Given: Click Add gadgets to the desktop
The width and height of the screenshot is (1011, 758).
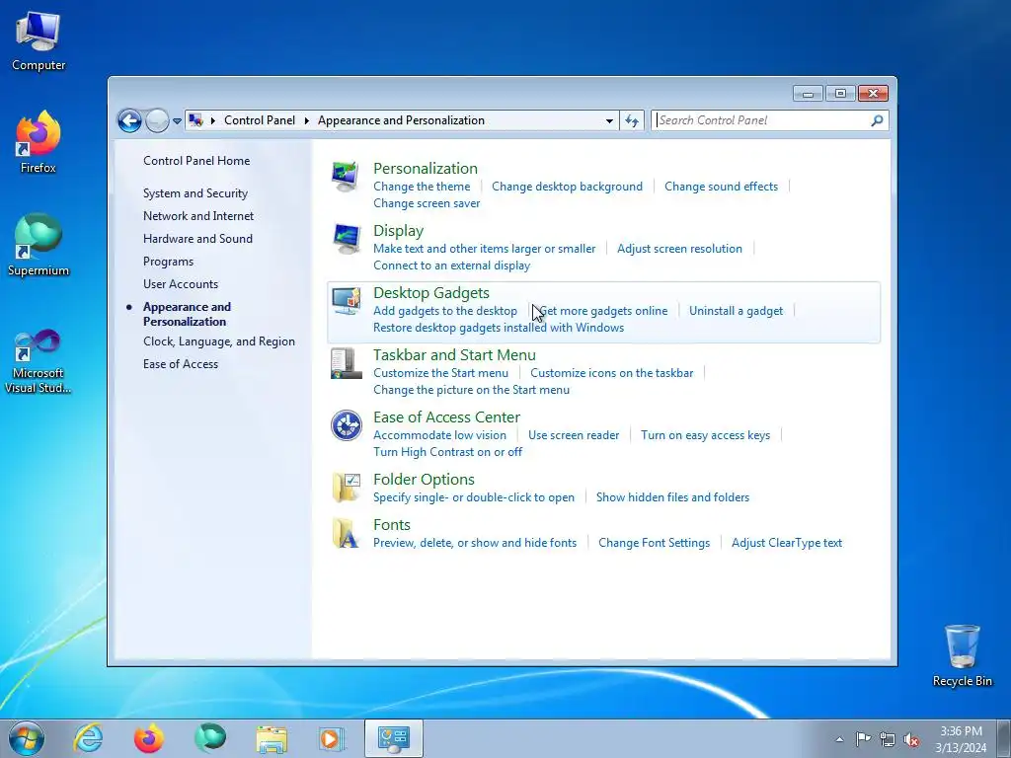Looking at the screenshot, I should click(445, 311).
